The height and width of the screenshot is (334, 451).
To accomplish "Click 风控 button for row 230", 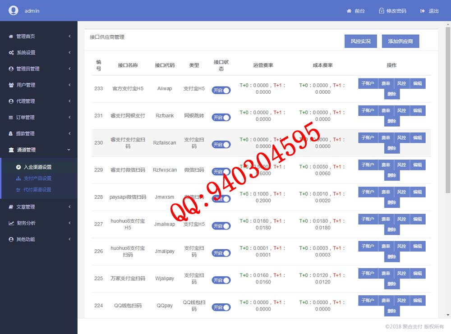I will (401, 137).
